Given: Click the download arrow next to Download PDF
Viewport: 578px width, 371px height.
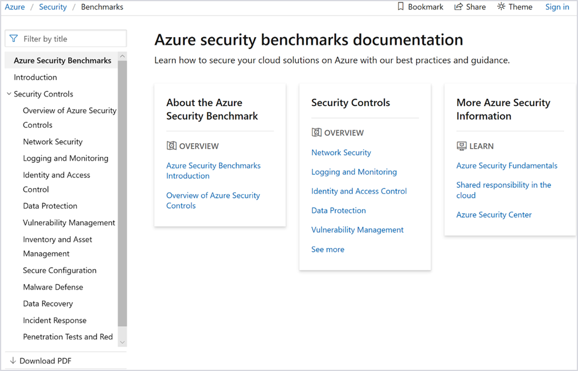Looking at the screenshot, I should click(x=14, y=360).
